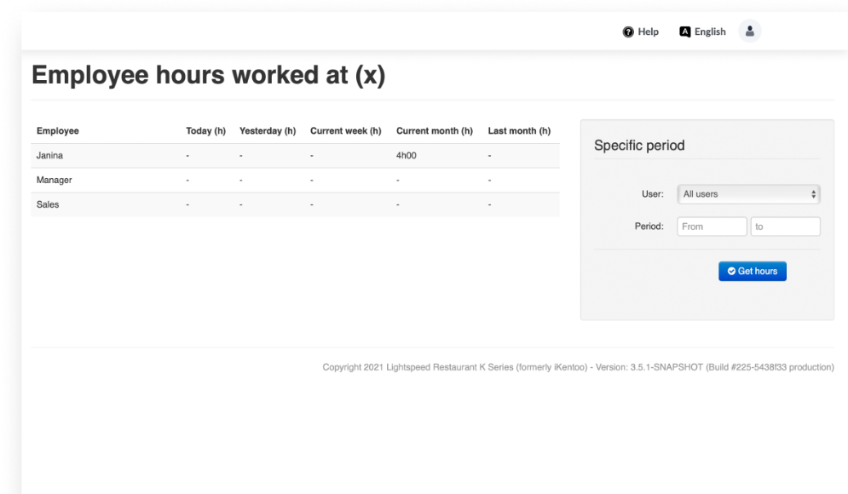The image size is (848, 494).
Task: Select the Manager employee row
Action: [x=54, y=181]
